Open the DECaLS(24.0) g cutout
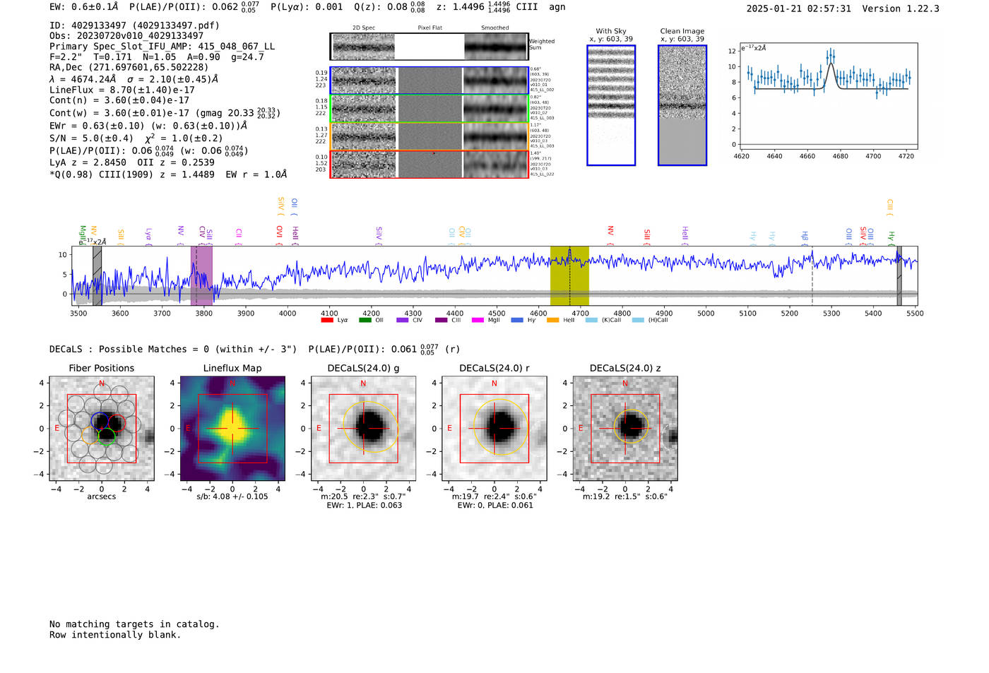The image size is (989, 673). [364, 429]
